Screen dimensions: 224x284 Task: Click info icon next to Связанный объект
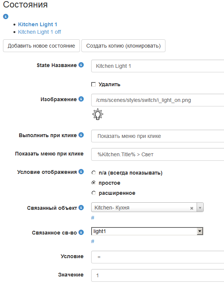tap(81, 208)
